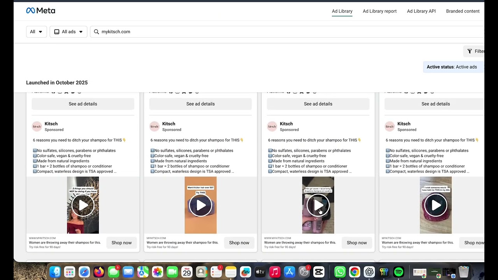The image size is (498, 280).
Task: Expand the All country dropdown
Action: (x=36, y=32)
